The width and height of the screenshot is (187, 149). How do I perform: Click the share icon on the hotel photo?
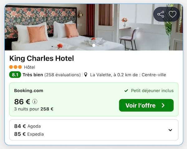161,14
